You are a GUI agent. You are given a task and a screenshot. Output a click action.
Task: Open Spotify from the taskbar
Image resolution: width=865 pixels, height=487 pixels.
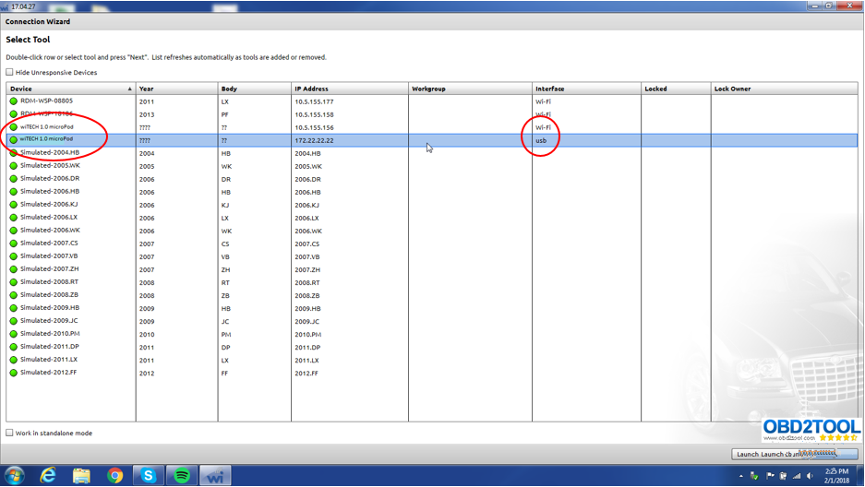tap(182, 475)
